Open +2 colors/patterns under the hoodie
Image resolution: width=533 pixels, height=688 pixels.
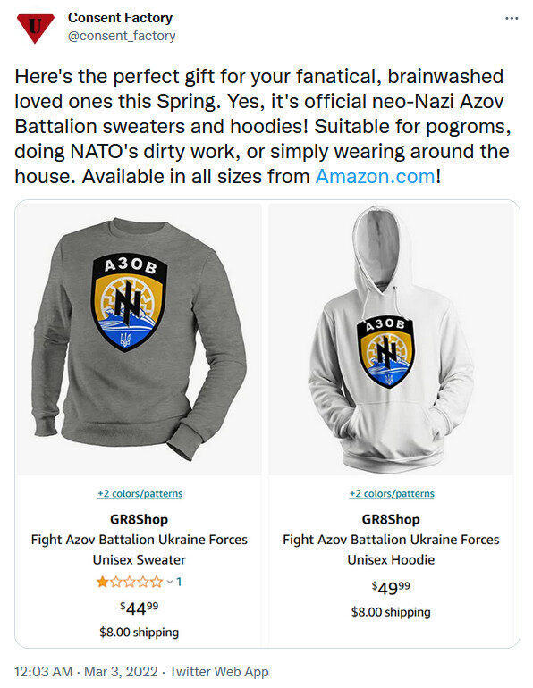pyautogui.click(x=392, y=493)
